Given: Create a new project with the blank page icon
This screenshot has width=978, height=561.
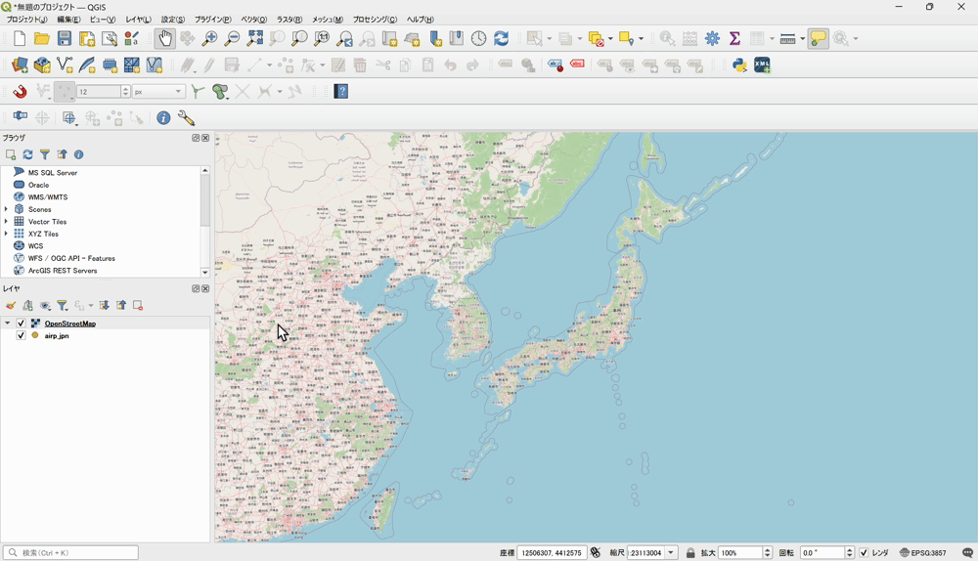Looking at the screenshot, I should 20,39.
